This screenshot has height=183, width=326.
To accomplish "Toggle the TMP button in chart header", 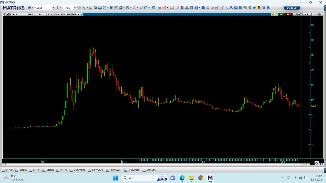I will coord(74,14).
